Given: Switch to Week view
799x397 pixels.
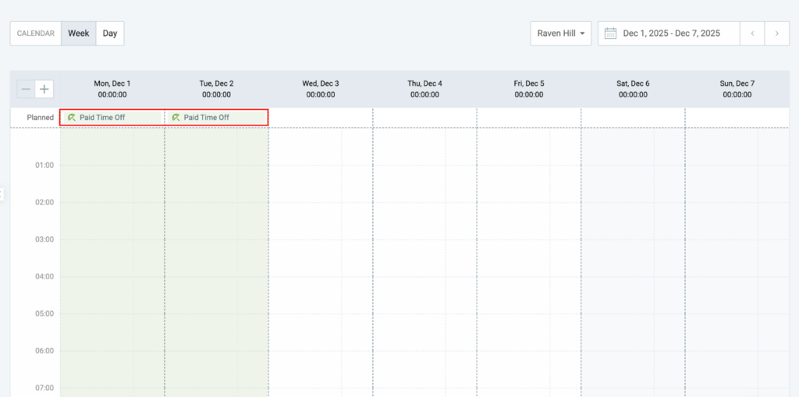Looking at the screenshot, I should [78, 34].
